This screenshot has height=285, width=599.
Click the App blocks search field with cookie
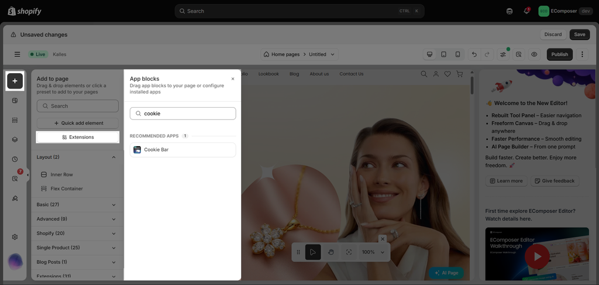click(183, 114)
